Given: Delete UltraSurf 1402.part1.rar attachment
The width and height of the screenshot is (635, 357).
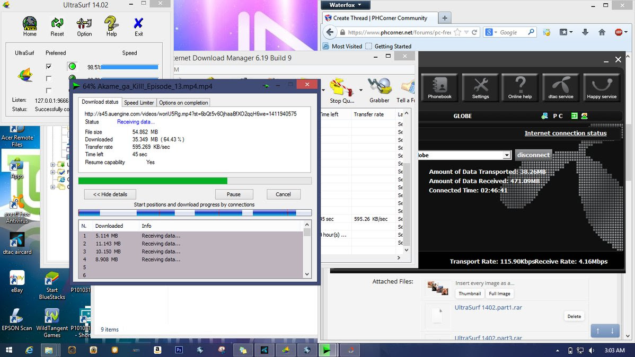Looking at the screenshot, I should 574,316.
